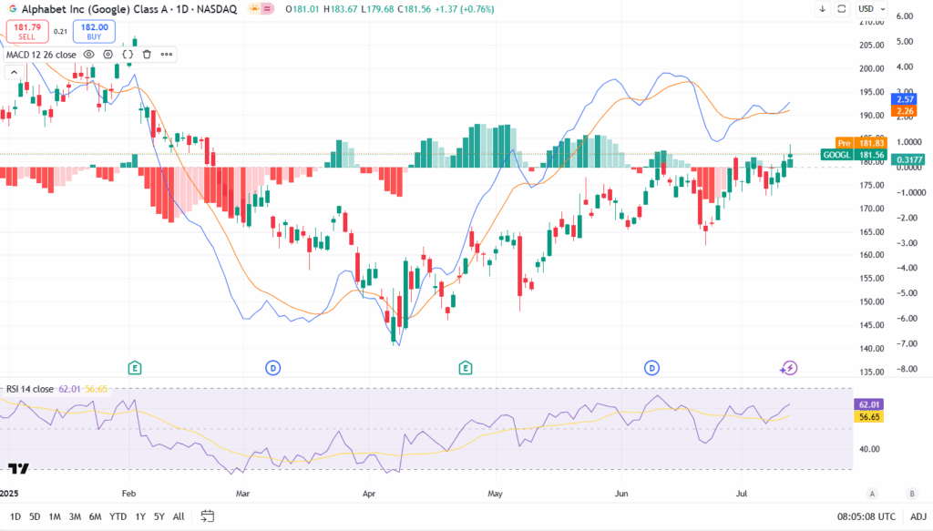Select the 6M time range
The image size is (933, 531).
[95, 516]
